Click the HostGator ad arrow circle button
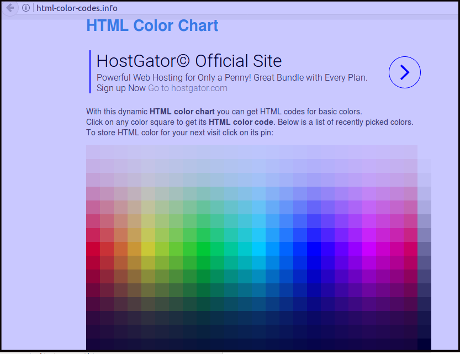This screenshot has width=460, height=354. coord(405,72)
